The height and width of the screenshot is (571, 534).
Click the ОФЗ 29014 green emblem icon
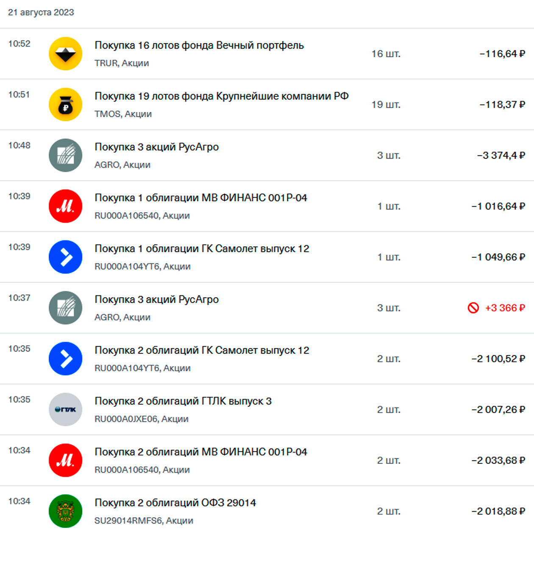pyautogui.click(x=65, y=511)
